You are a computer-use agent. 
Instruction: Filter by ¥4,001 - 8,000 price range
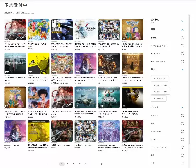[160, 92]
